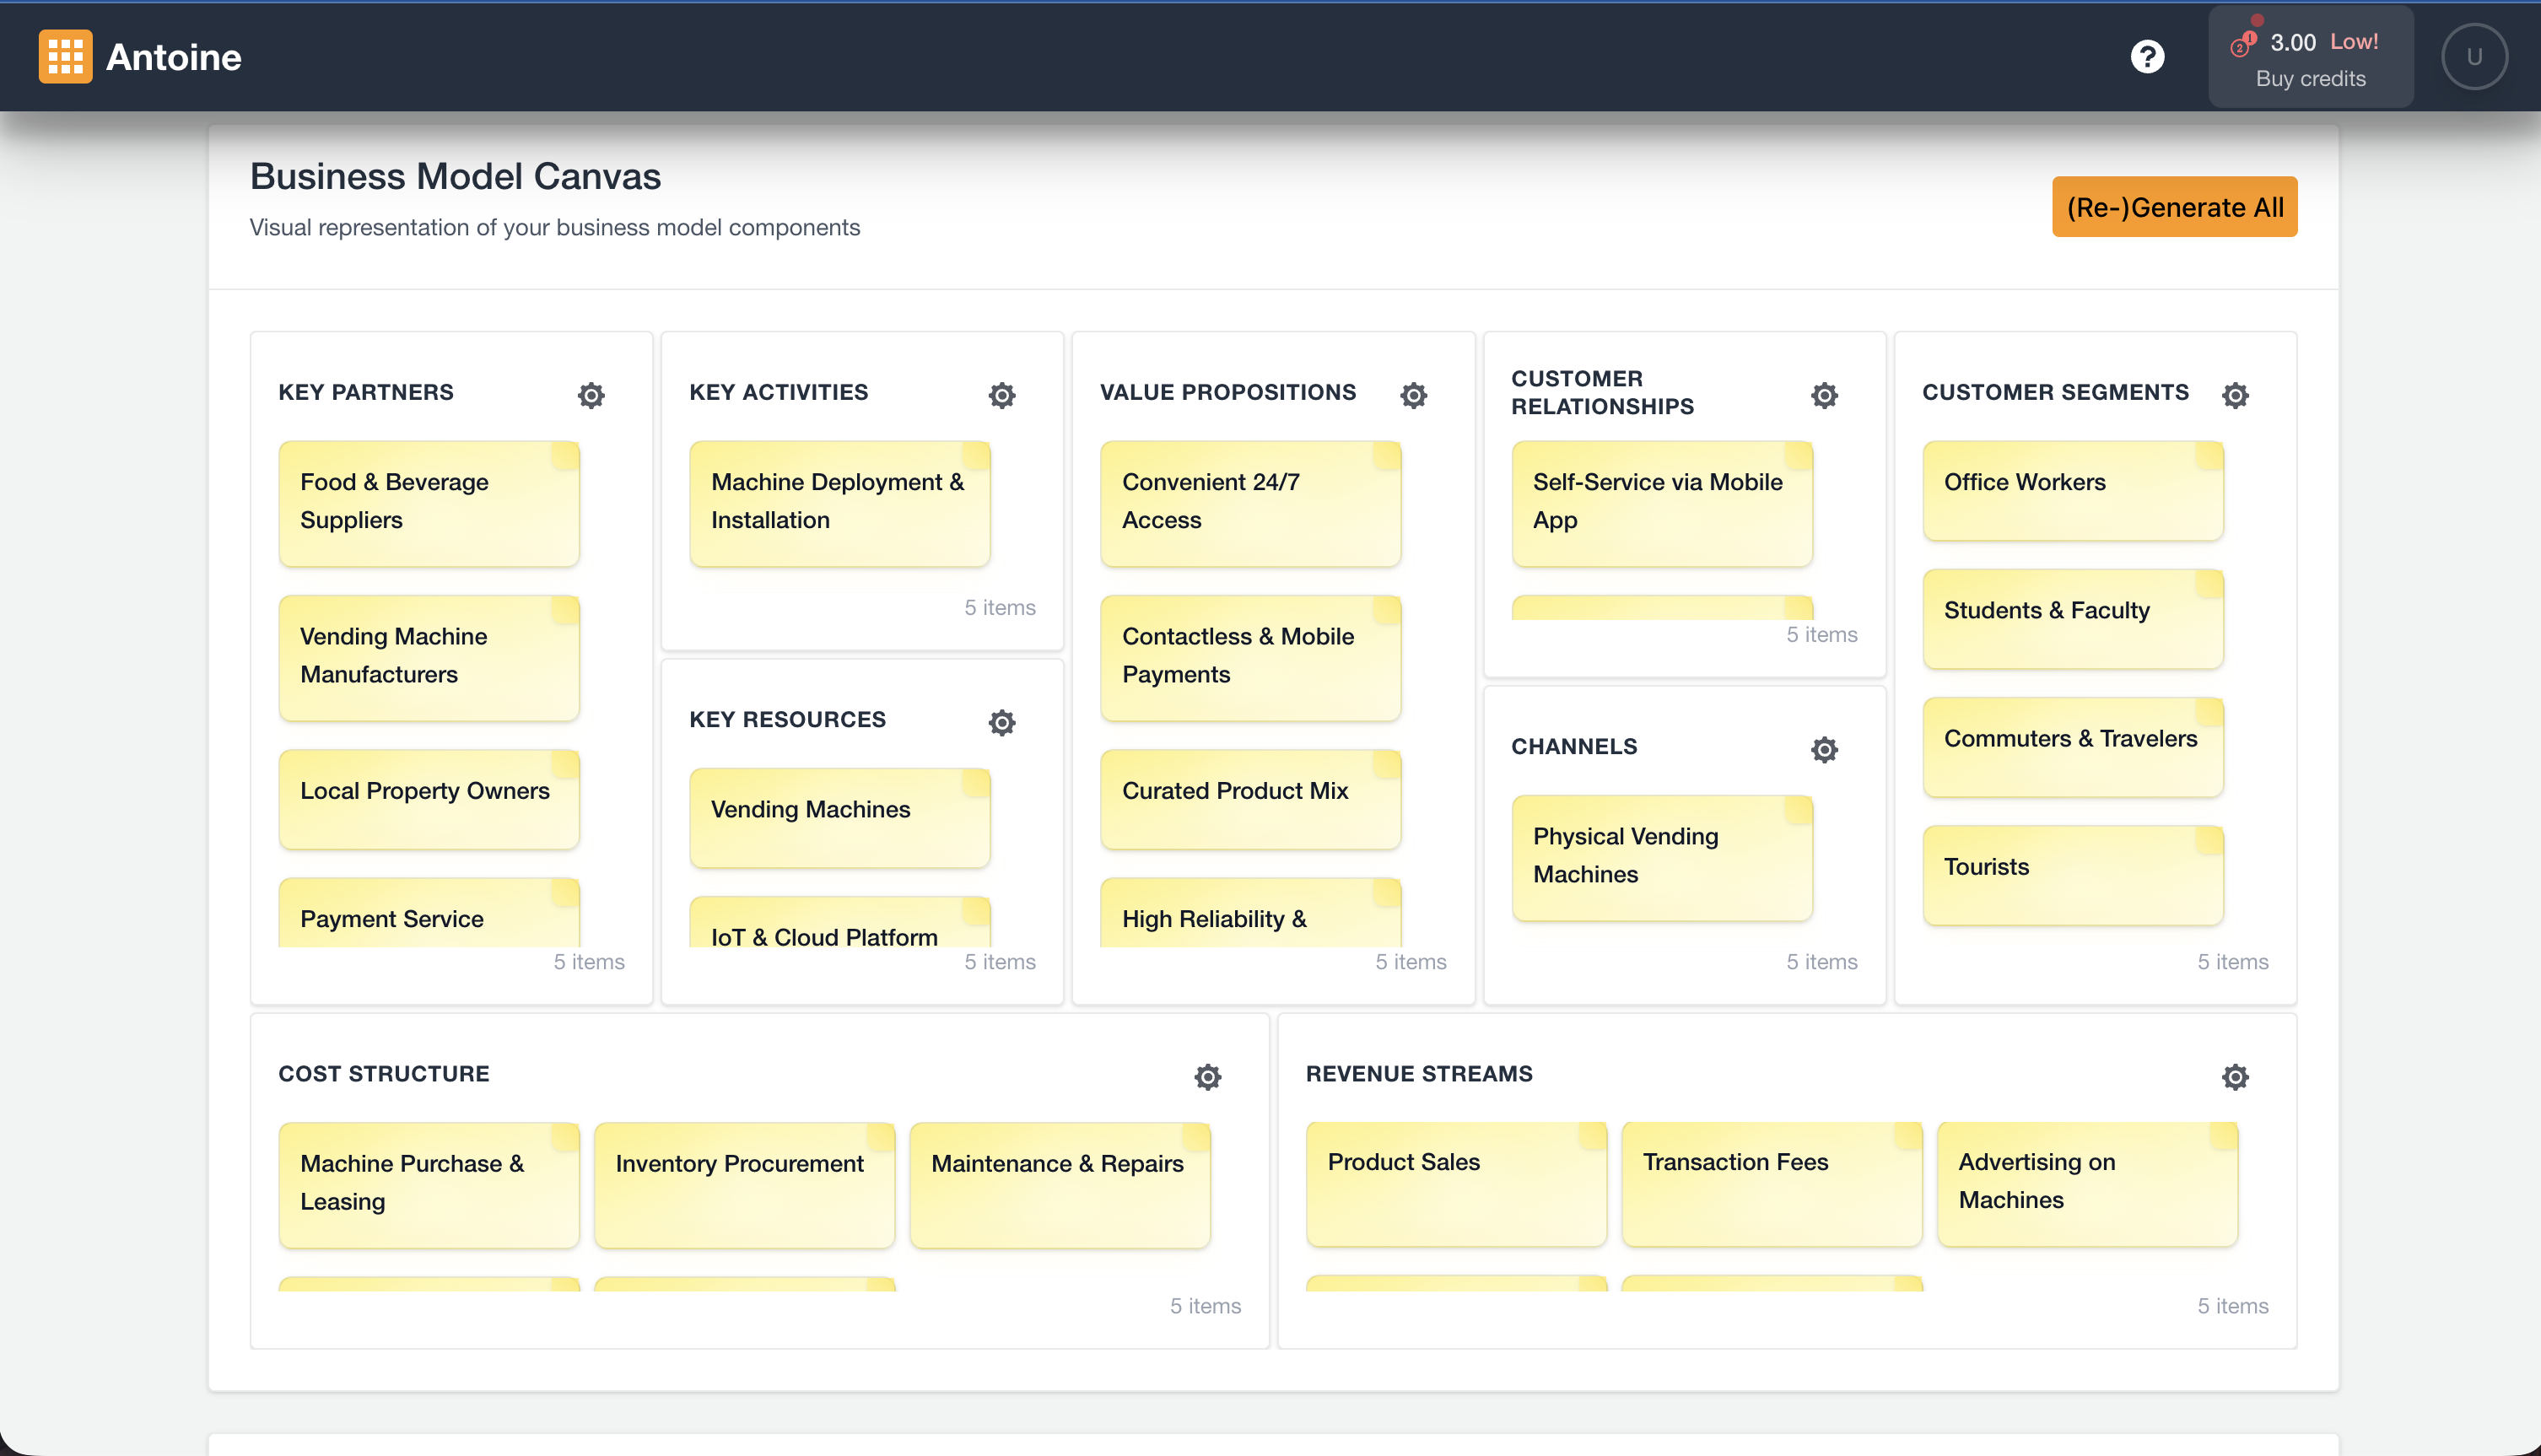
Task: Open Key Partners settings gear
Action: (591, 395)
